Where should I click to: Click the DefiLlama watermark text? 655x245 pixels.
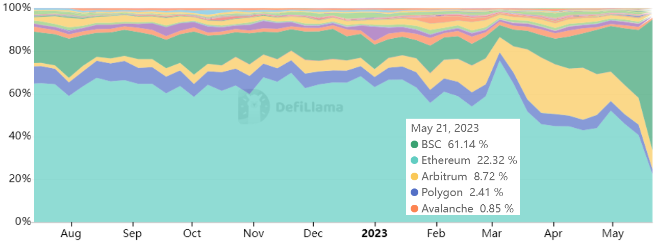point(309,107)
